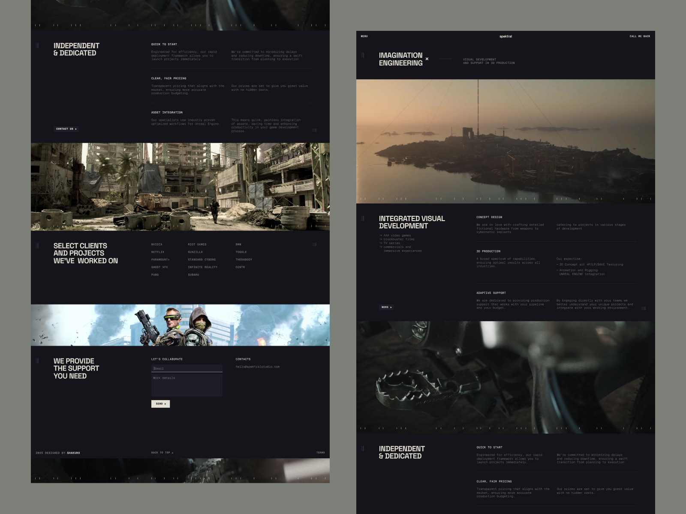The width and height of the screenshot is (686, 514).
Task: Click QUICK TO START title in left page
Action: (164, 45)
